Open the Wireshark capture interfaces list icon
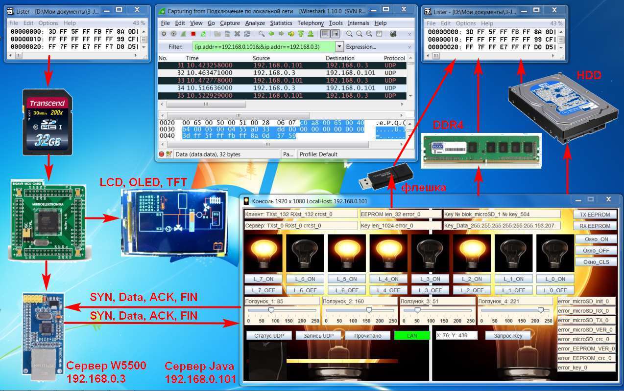The width and height of the screenshot is (624, 391). pyautogui.click(x=164, y=34)
